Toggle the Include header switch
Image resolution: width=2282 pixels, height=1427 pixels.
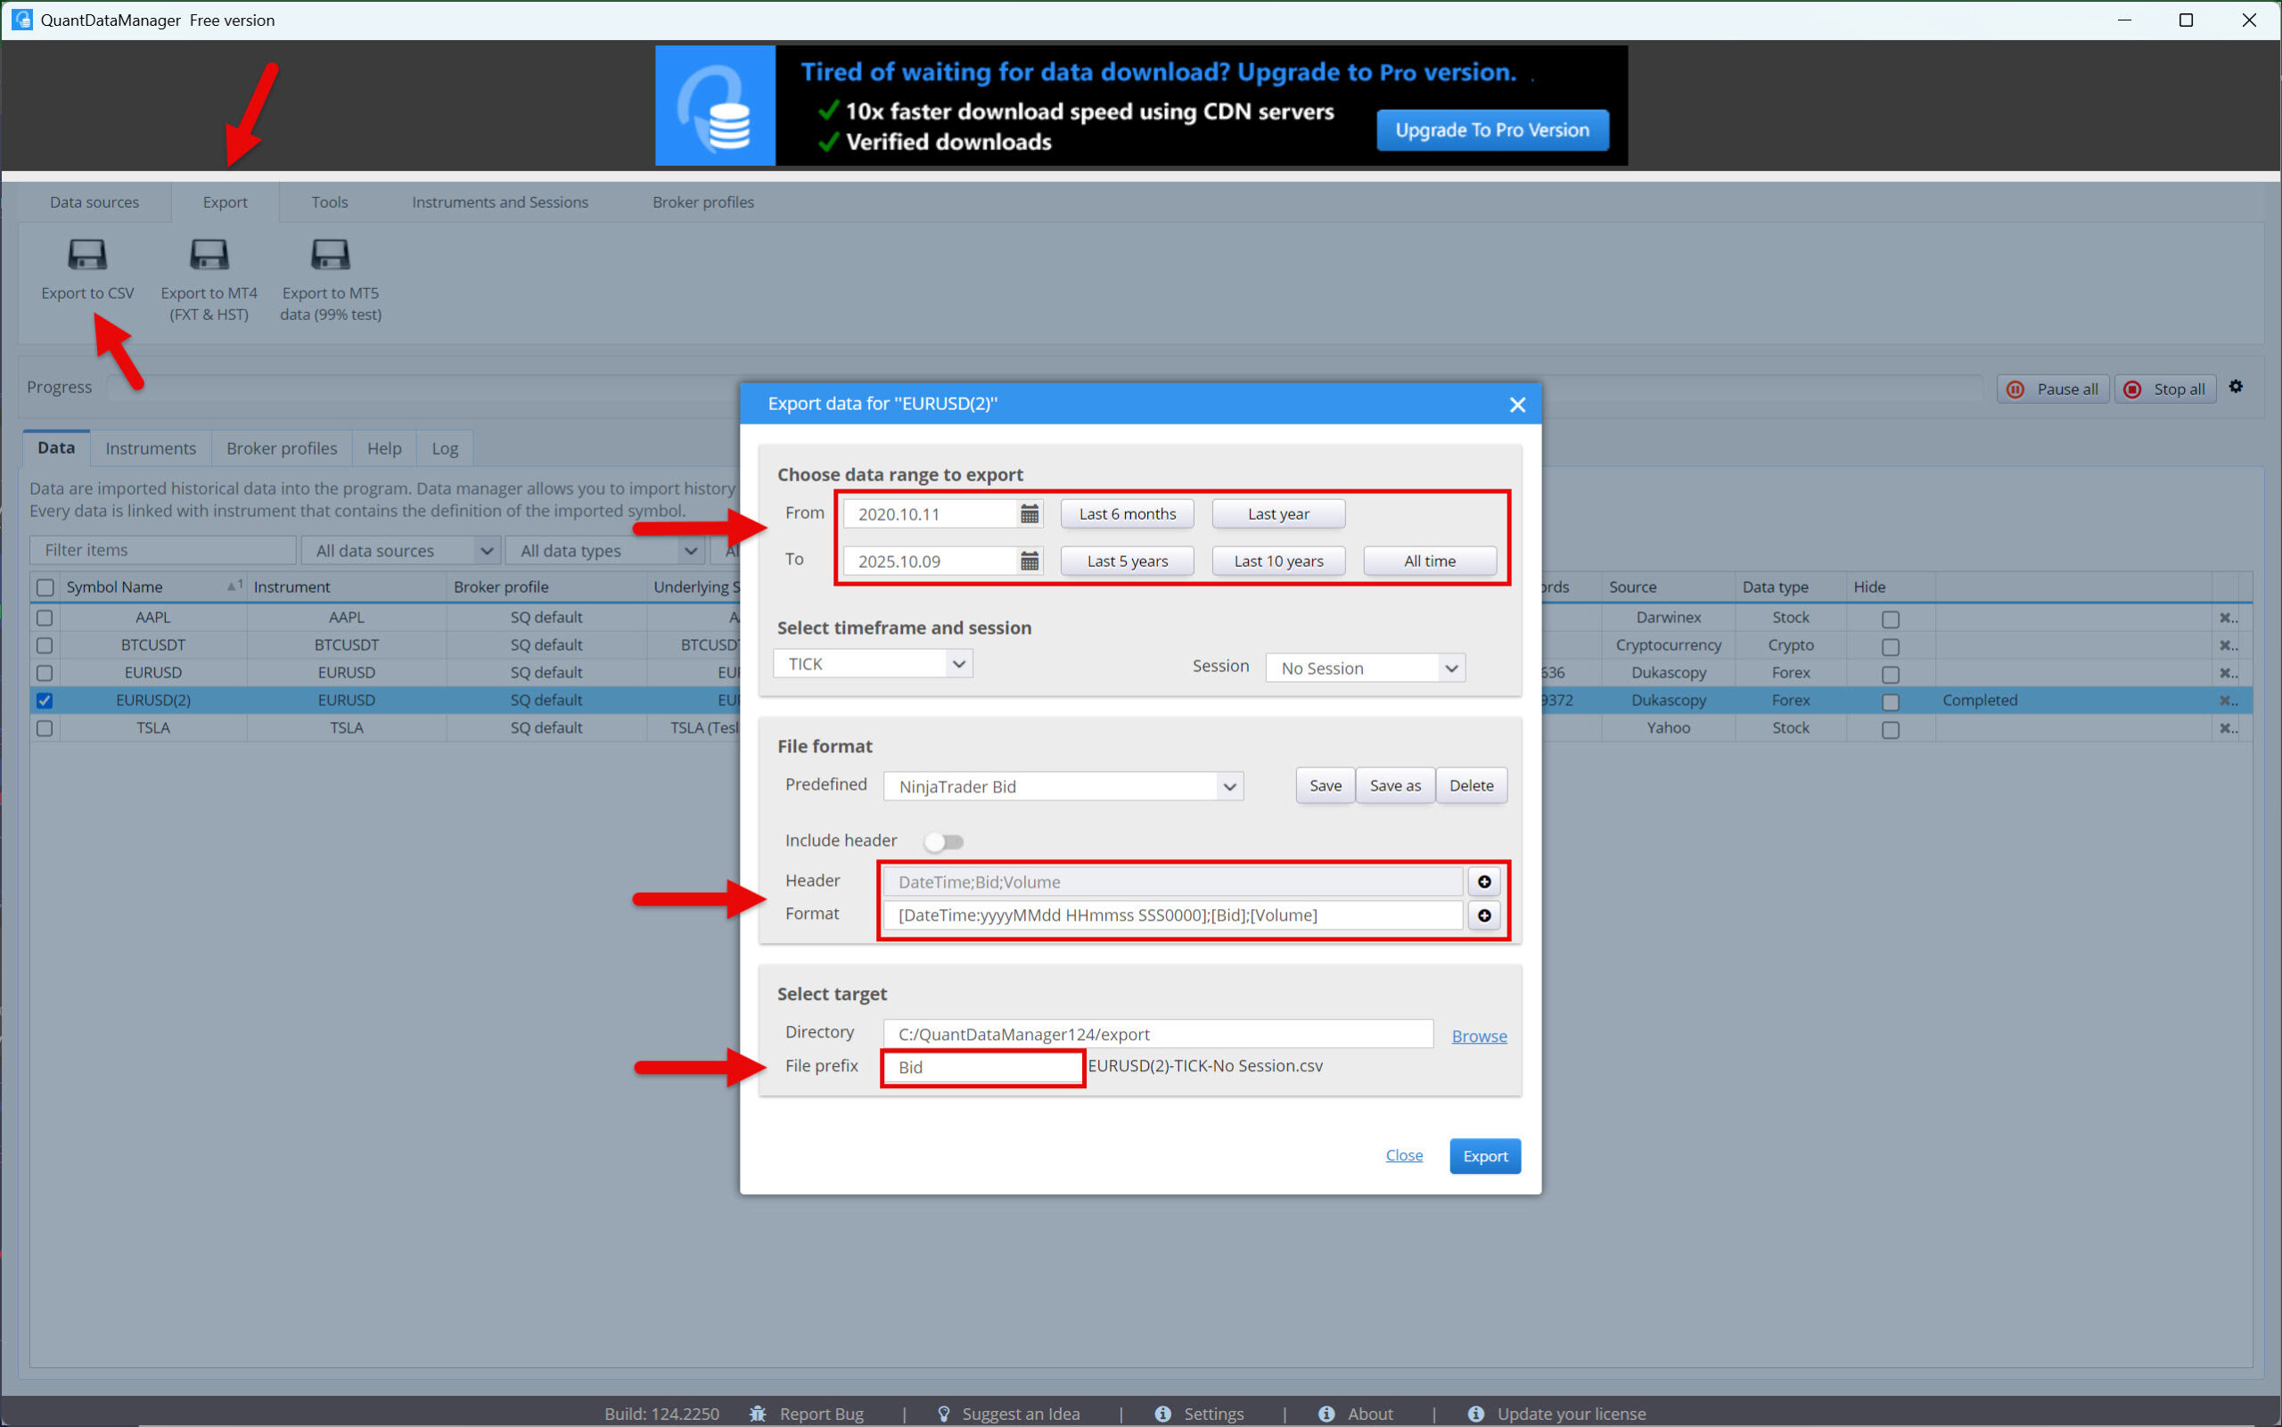[943, 841]
